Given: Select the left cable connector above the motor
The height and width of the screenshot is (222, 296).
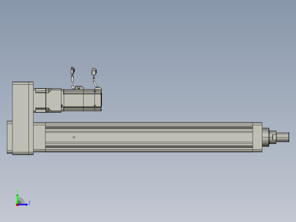Looking at the screenshot, I should (72, 70).
